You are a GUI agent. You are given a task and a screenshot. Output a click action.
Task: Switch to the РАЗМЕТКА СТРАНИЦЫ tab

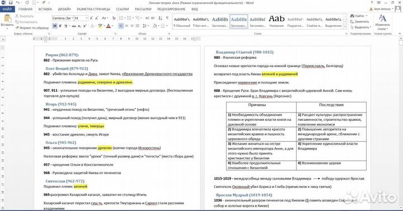[x=93, y=9]
